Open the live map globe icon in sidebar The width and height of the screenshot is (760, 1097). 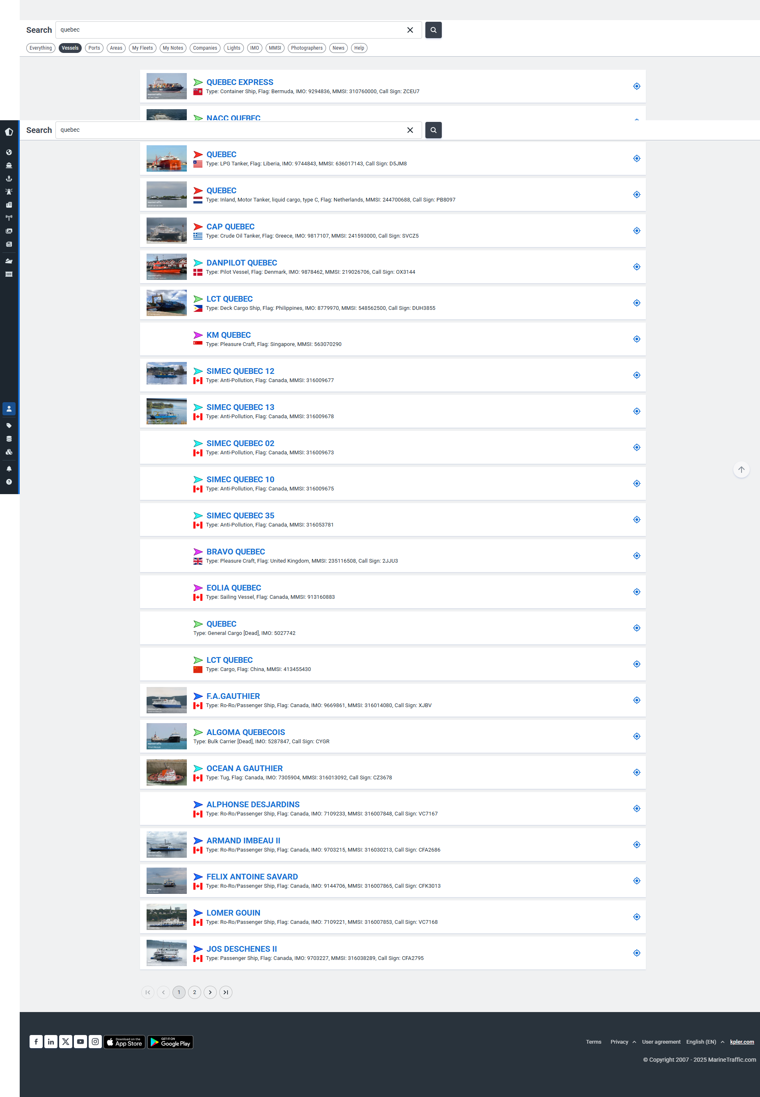click(9, 152)
